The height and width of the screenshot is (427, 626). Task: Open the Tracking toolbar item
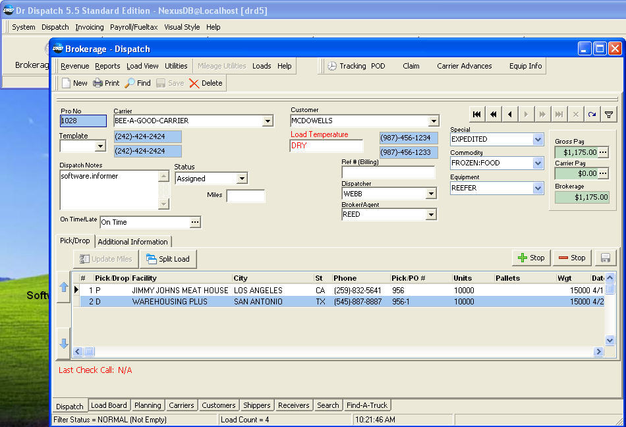(x=347, y=66)
